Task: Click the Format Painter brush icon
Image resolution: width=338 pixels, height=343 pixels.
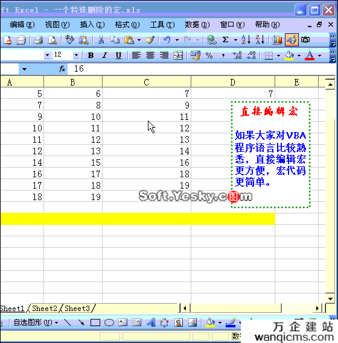Action: pyautogui.click(x=150, y=40)
